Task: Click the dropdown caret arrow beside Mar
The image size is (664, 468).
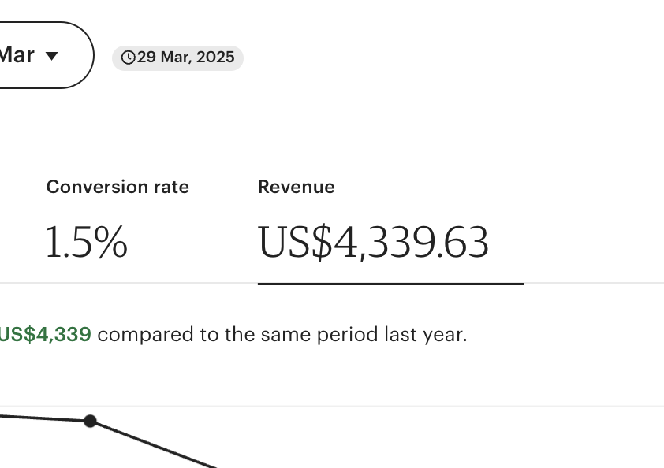Action: [x=52, y=56]
